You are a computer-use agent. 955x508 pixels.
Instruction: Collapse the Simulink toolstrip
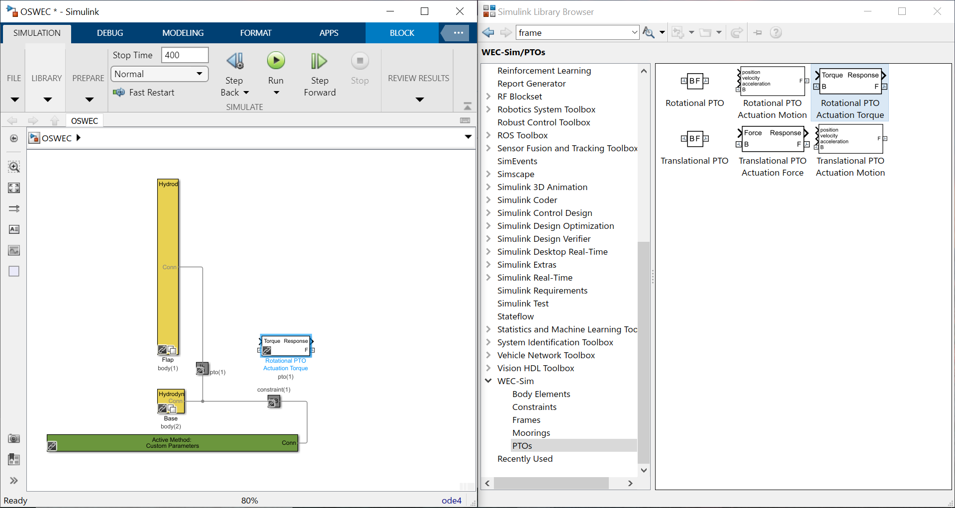click(467, 106)
